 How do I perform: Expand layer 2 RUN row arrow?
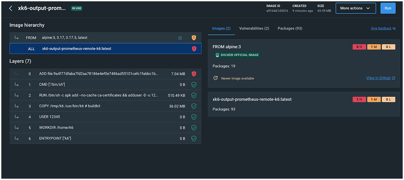(x=17, y=95)
